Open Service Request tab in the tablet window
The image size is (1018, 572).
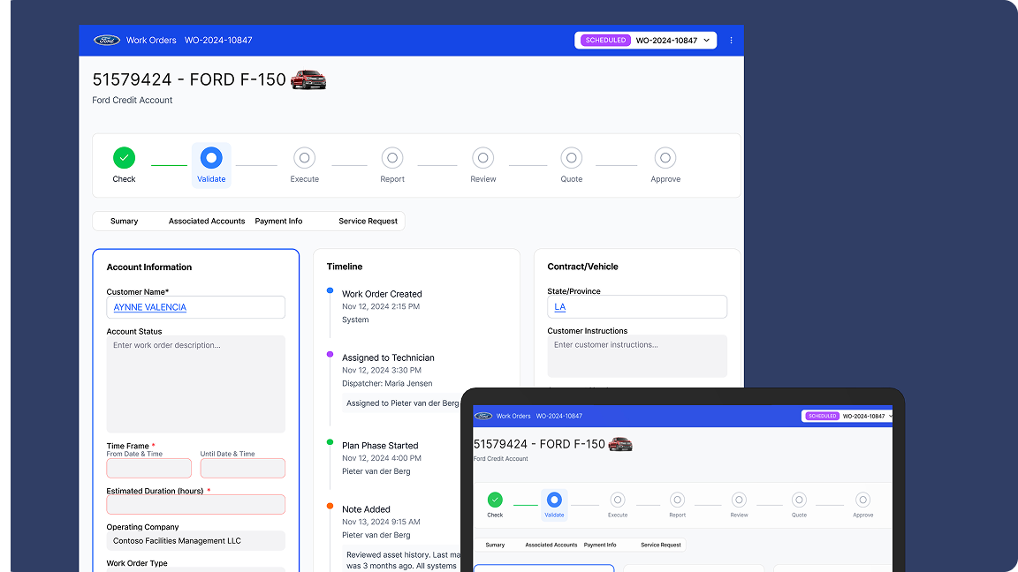(661, 545)
